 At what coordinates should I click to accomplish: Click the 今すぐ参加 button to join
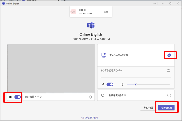pos(166,108)
